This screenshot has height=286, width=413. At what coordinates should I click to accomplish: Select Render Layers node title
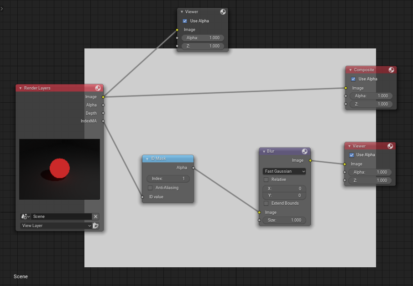click(x=37, y=88)
